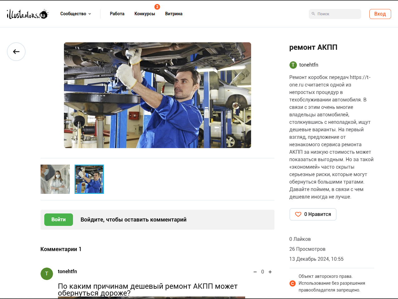Viewport: 398px width, 299px height.
Task: Open the main mechanic photo
Action: [x=158, y=95]
